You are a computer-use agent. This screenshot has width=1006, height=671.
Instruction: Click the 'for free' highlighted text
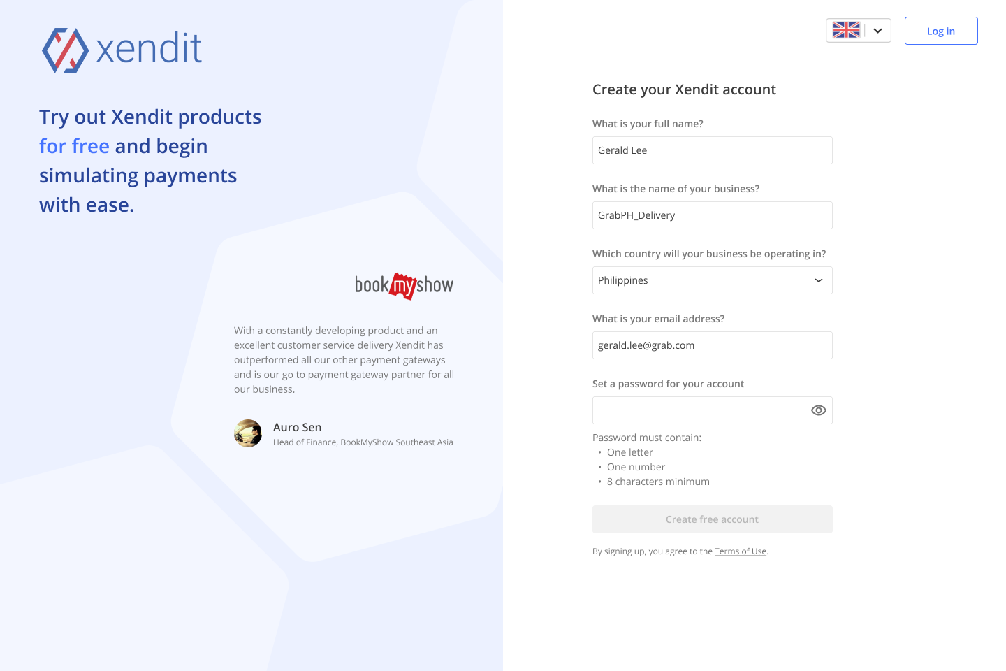click(x=74, y=146)
